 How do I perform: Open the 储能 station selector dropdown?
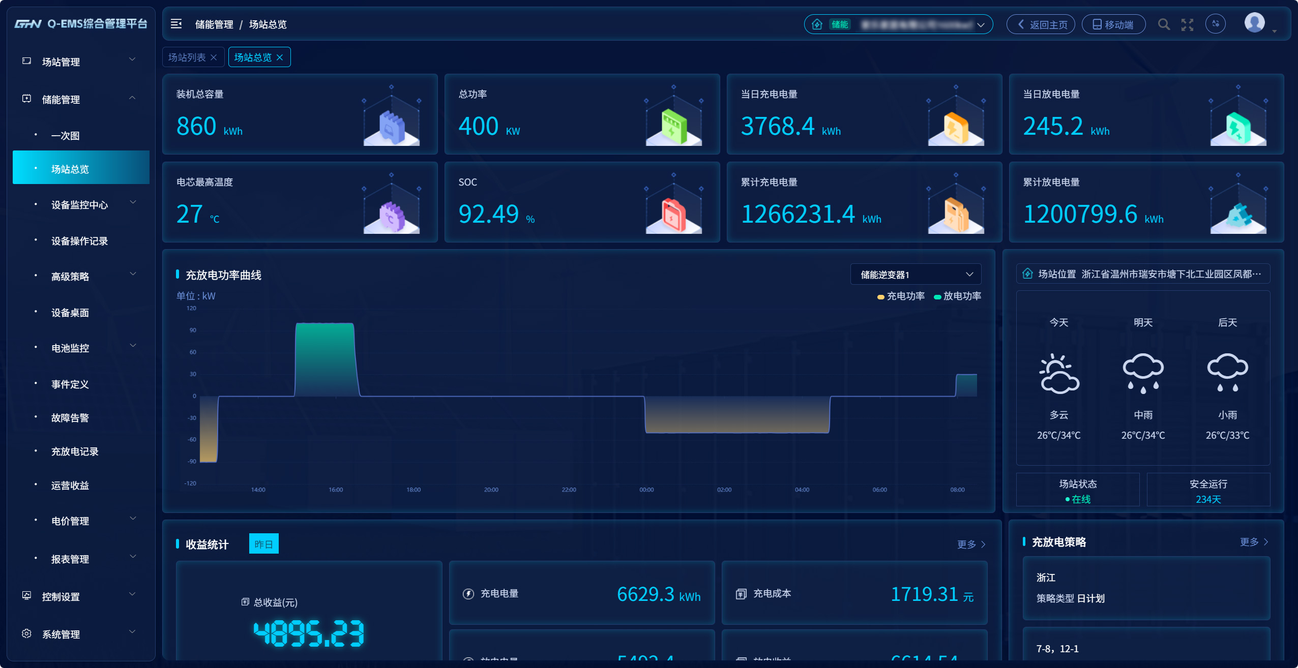tap(898, 24)
